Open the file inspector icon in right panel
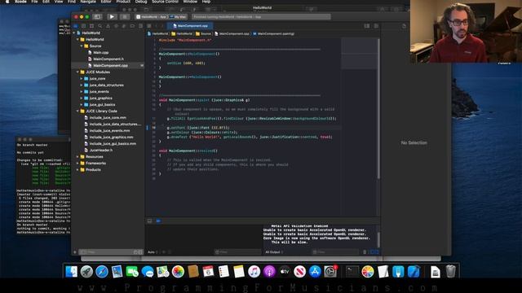This screenshot has height=293, width=522. pos(404,26)
